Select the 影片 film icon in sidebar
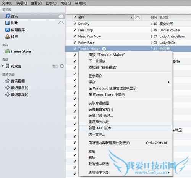This screenshot has width=191, height=178. tap(7, 23)
